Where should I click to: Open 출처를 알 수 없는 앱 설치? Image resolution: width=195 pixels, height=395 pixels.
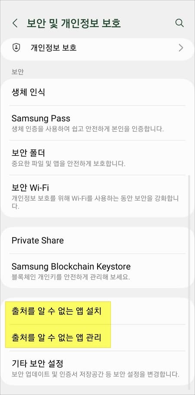[97, 311]
